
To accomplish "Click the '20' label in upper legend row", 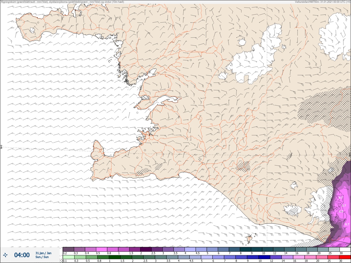I will click(319, 253).
